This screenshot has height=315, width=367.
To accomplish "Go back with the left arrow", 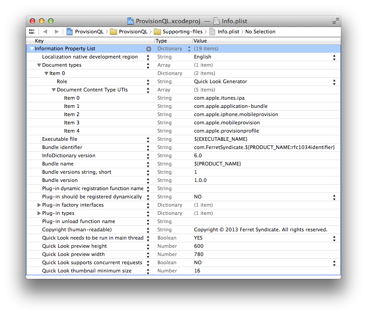I will (45, 32).
